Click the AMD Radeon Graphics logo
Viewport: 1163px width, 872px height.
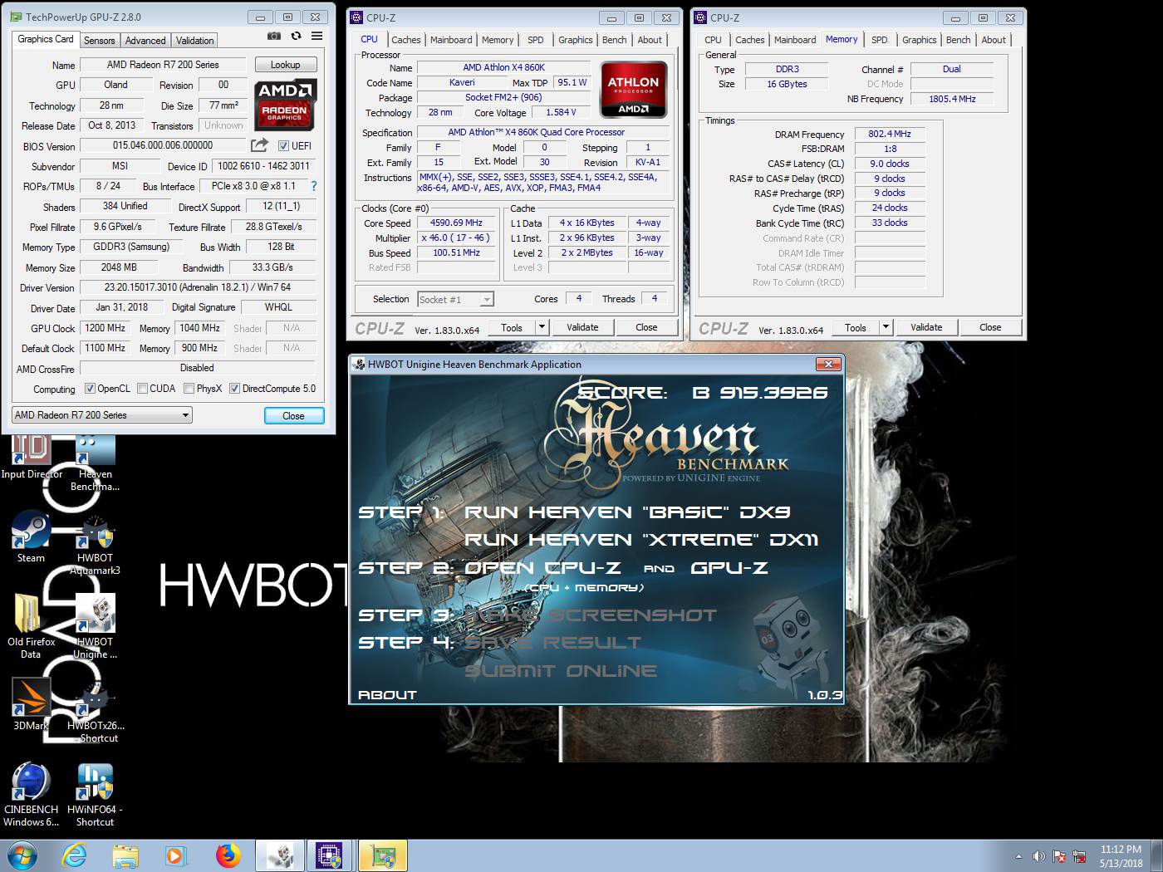pos(285,104)
